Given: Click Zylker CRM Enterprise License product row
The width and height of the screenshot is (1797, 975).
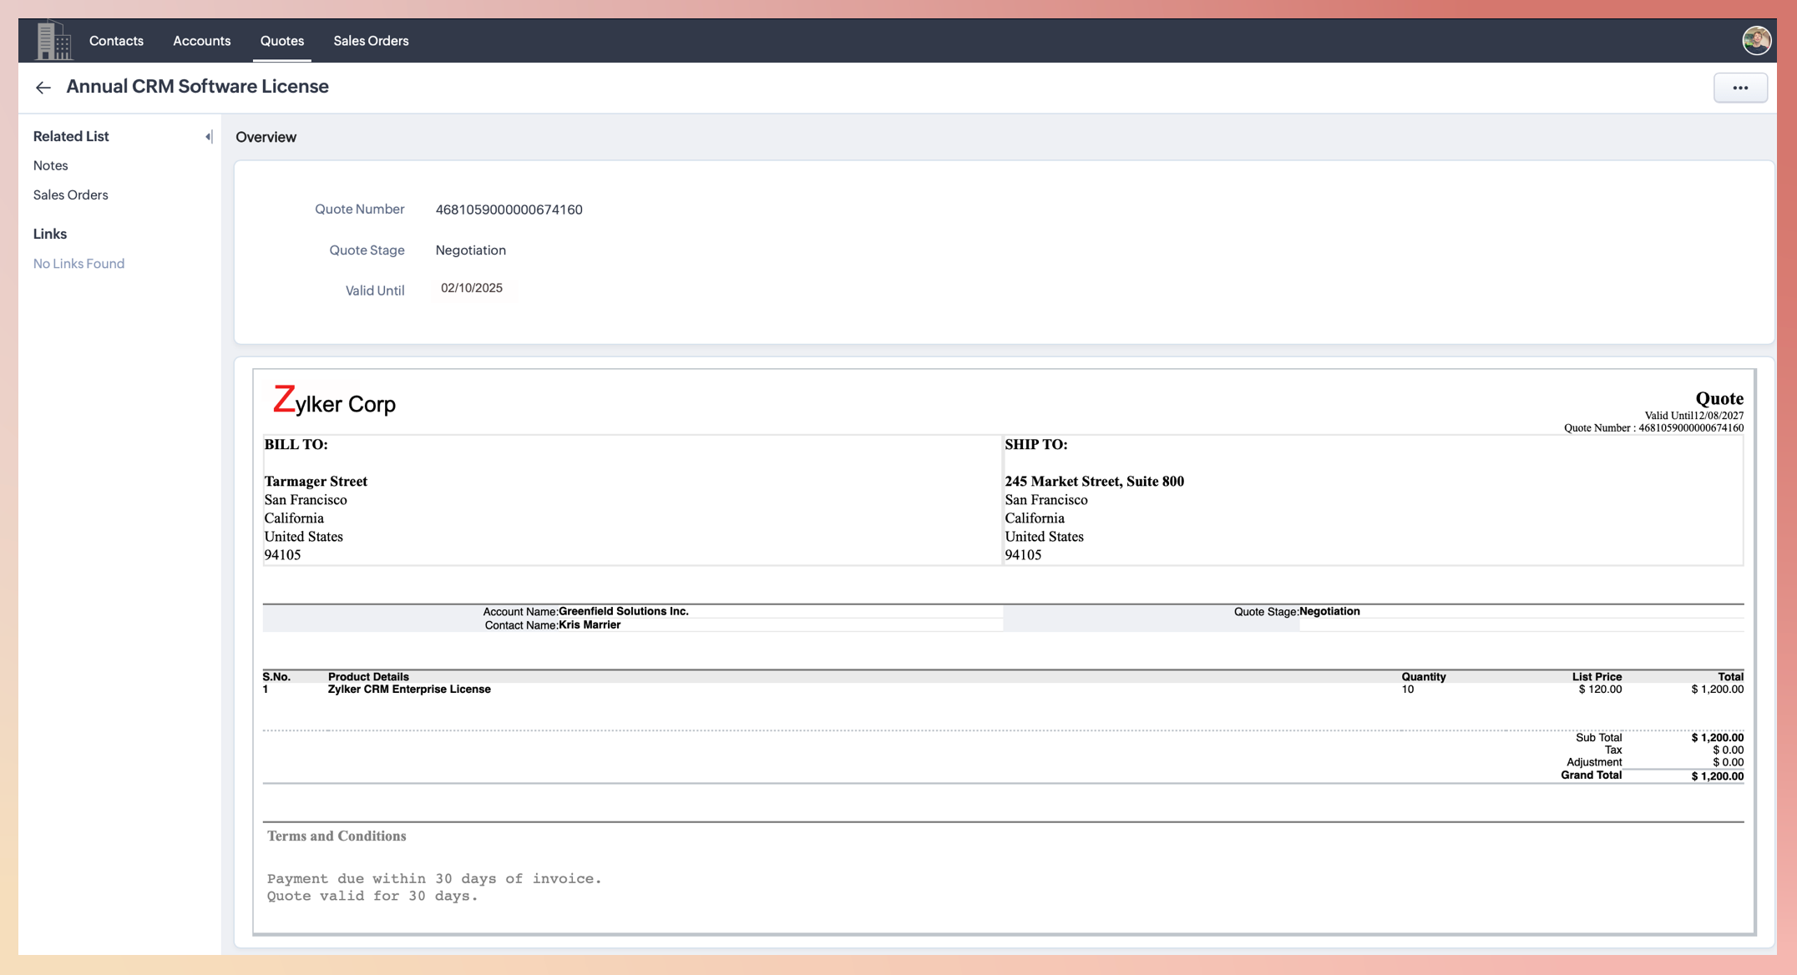Looking at the screenshot, I should 409,690.
